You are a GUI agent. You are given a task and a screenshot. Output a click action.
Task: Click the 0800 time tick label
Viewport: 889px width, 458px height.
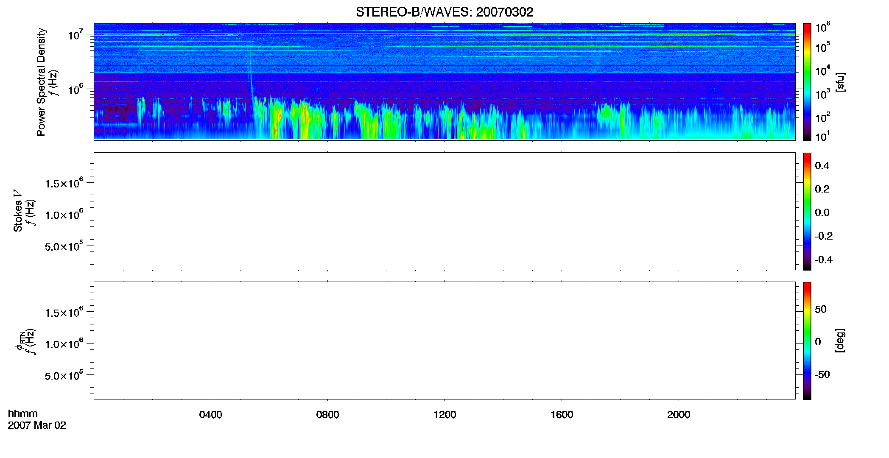328,415
